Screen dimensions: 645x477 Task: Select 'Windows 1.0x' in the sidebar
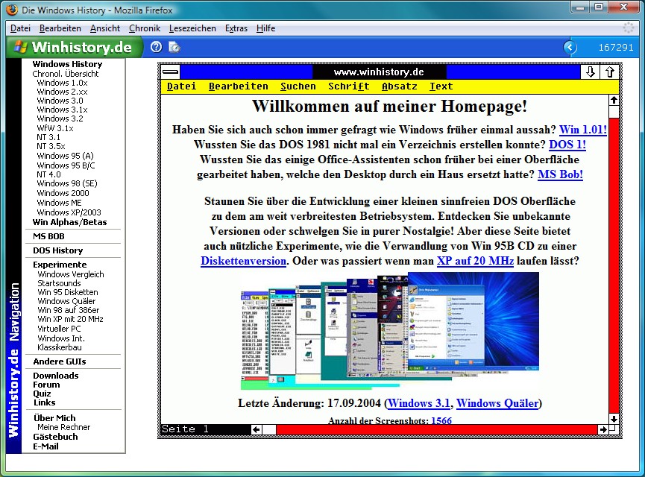tap(62, 83)
